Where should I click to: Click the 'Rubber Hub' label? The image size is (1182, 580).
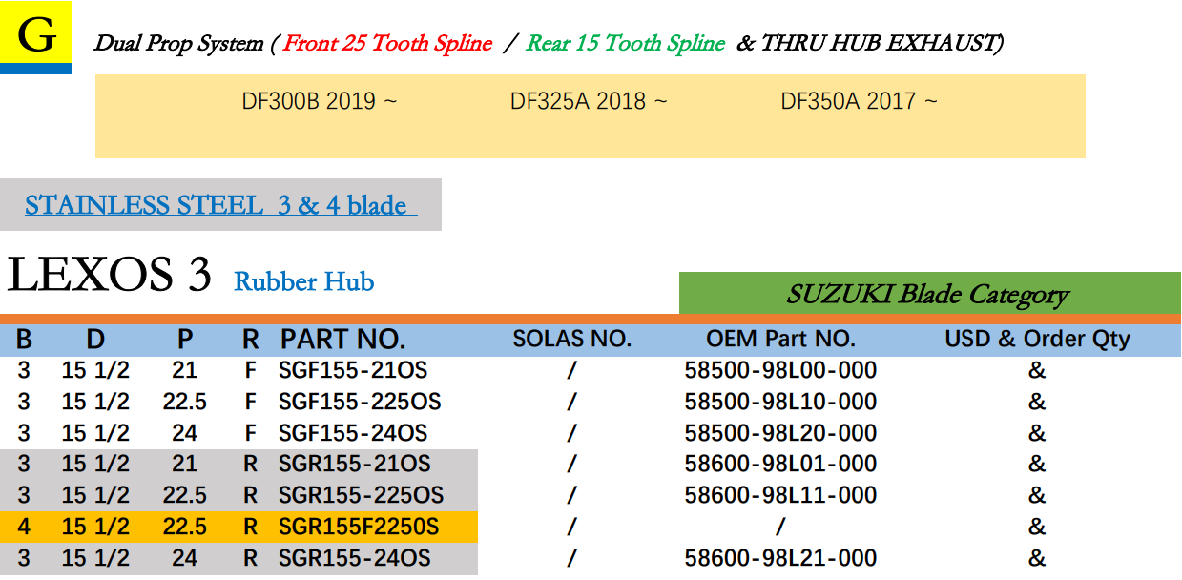pyautogui.click(x=304, y=282)
